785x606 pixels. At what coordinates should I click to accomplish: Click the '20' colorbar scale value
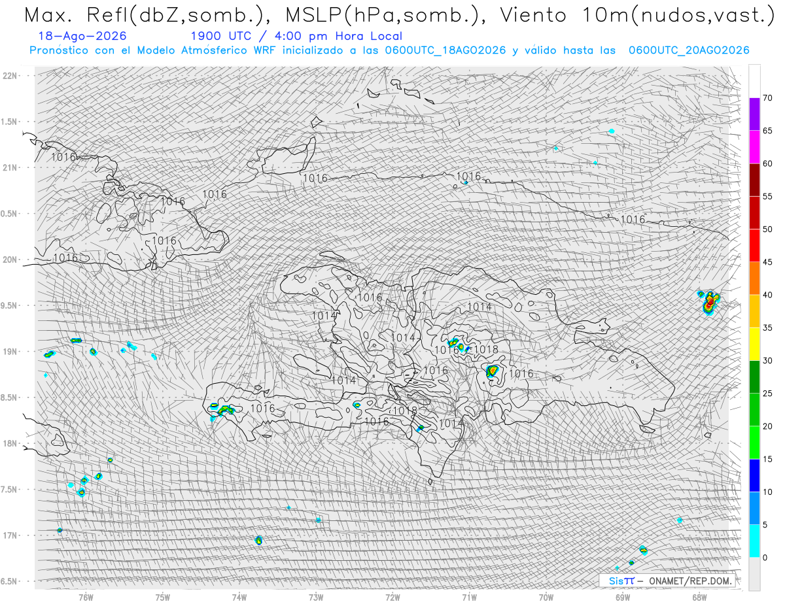tap(767, 426)
